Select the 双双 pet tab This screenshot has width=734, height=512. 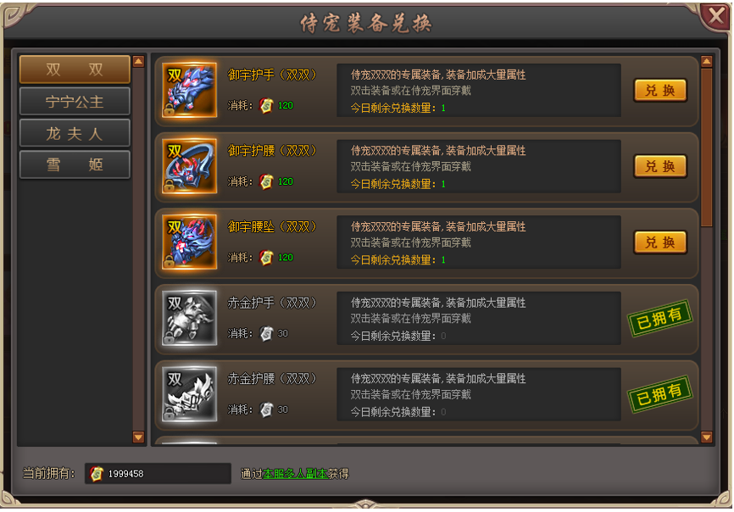pyautogui.click(x=75, y=70)
